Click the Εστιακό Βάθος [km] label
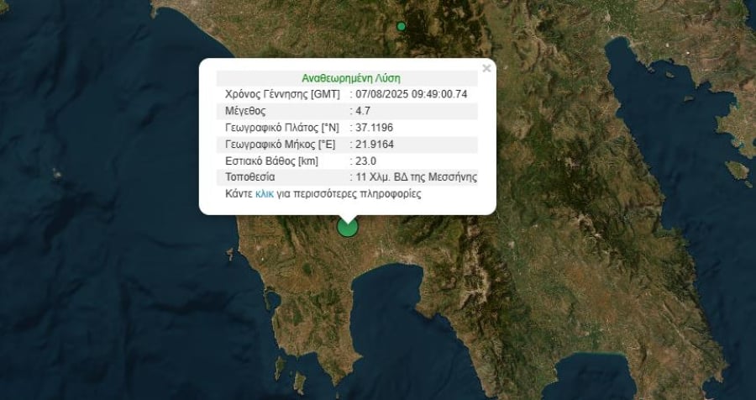 click(x=272, y=161)
